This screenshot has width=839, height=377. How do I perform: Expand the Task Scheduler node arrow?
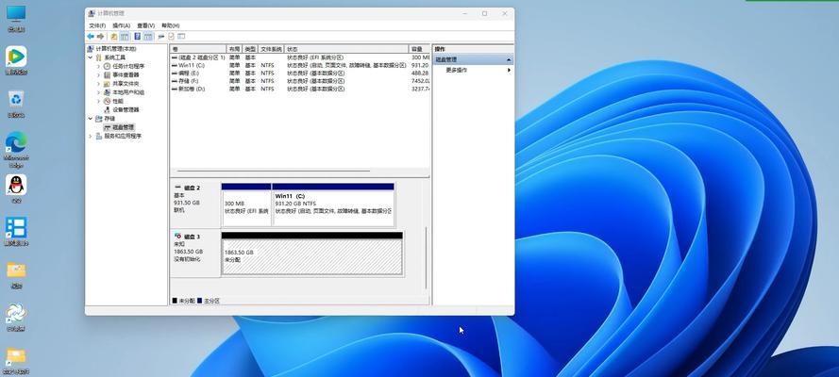click(x=98, y=66)
